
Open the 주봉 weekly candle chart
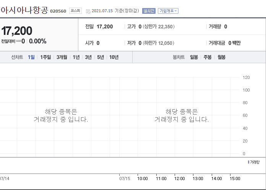coord(208,57)
